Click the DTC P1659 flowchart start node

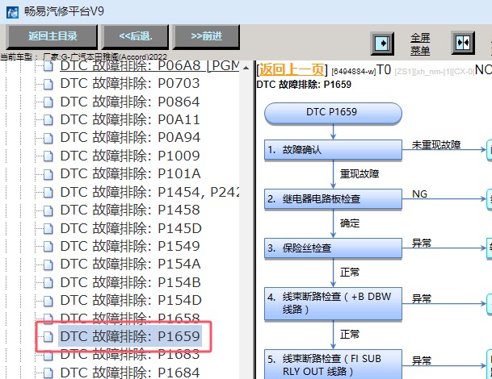pos(333,113)
